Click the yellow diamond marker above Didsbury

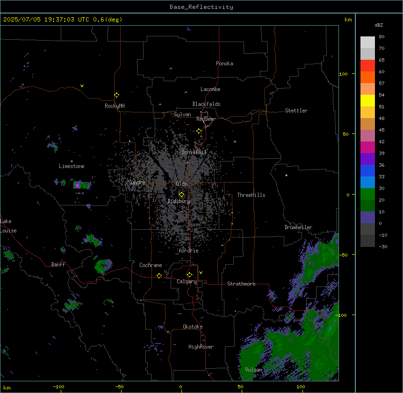pos(181,194)
